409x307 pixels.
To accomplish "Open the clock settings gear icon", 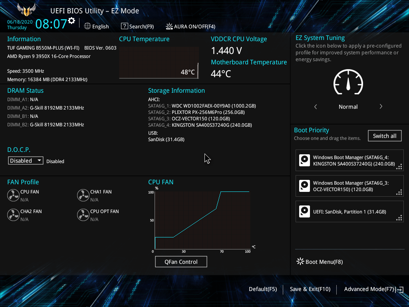I will point(71,20).
